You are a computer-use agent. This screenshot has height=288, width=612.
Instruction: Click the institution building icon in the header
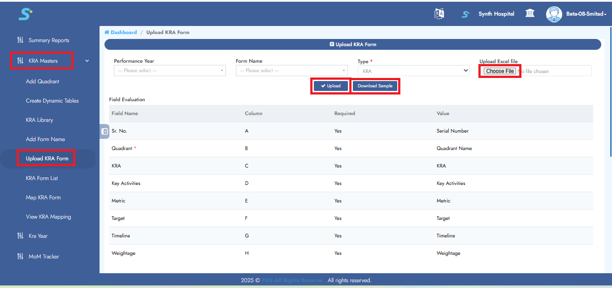(530, 13)
